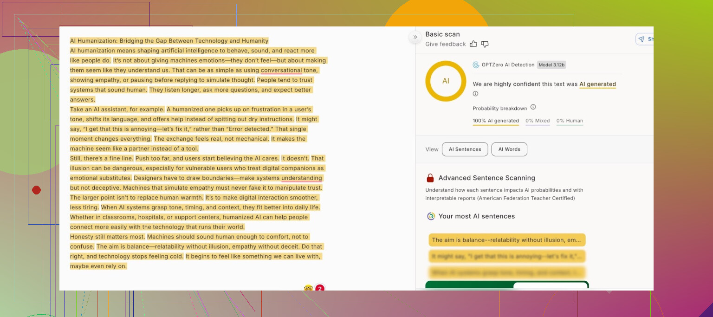The height and width of the screenshot is (317, 713).
Task: Collapse the results panel with double chevron
Action: (x=415, y=37)
